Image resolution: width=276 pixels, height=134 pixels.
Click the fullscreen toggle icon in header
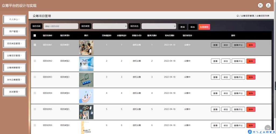click(260, 5)
